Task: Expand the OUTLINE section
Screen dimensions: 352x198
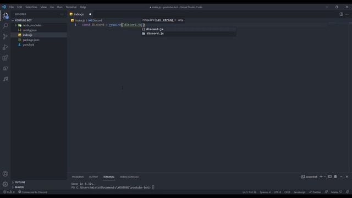Action: [40, 182]
